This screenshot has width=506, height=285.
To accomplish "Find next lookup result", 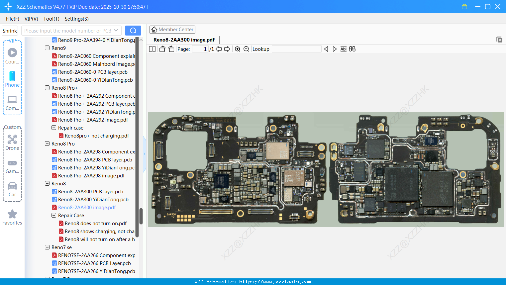I will click(335, 49).
